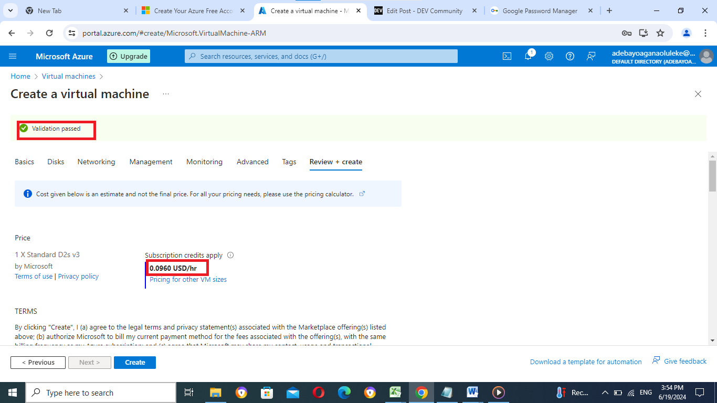Switch to the Monitoring tab
Screen dimensions: 717x403
click(x=204, y=162)
